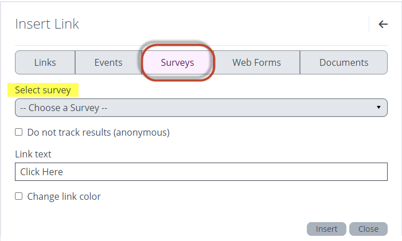The width and height of the screenshot is (402, 241).
Task: Click the back arrow icon
Action: (383, 24)
